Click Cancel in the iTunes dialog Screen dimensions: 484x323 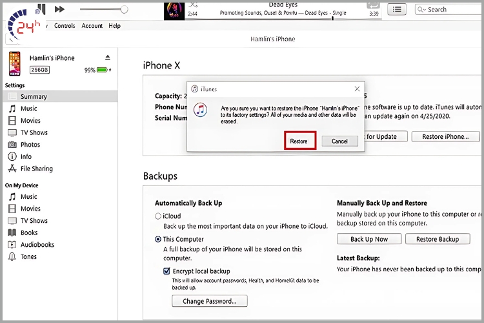340,141
